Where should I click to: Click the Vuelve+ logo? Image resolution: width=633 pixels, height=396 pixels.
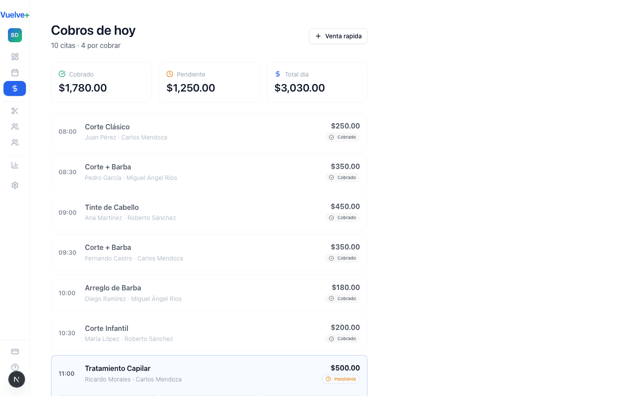(15, 15)
